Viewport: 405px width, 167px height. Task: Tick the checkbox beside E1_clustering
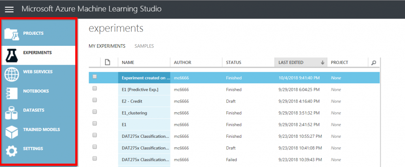click(x=95, y=112)
